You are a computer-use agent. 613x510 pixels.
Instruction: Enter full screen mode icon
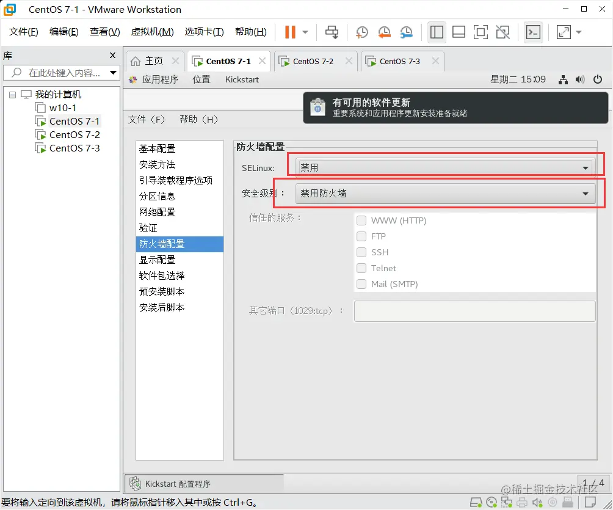pyautogui.click(x=481, y=32)
